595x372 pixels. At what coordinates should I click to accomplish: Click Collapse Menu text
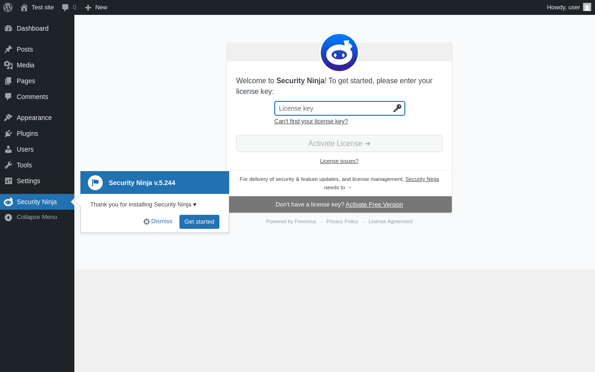pos(37,217)
